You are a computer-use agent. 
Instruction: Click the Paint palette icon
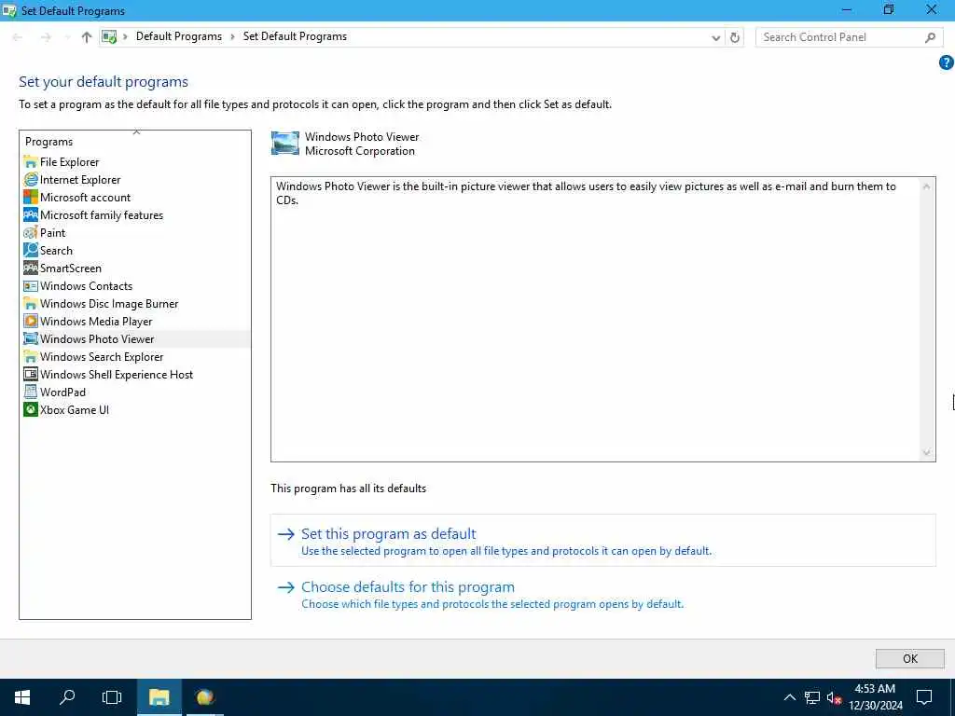click(31, 232)
